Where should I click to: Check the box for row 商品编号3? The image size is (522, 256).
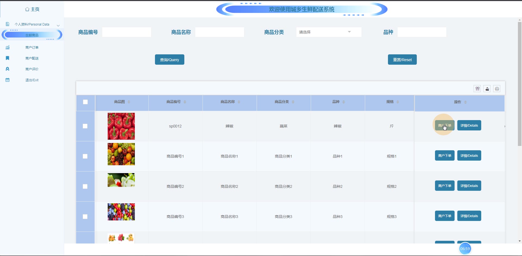(85, 217)
